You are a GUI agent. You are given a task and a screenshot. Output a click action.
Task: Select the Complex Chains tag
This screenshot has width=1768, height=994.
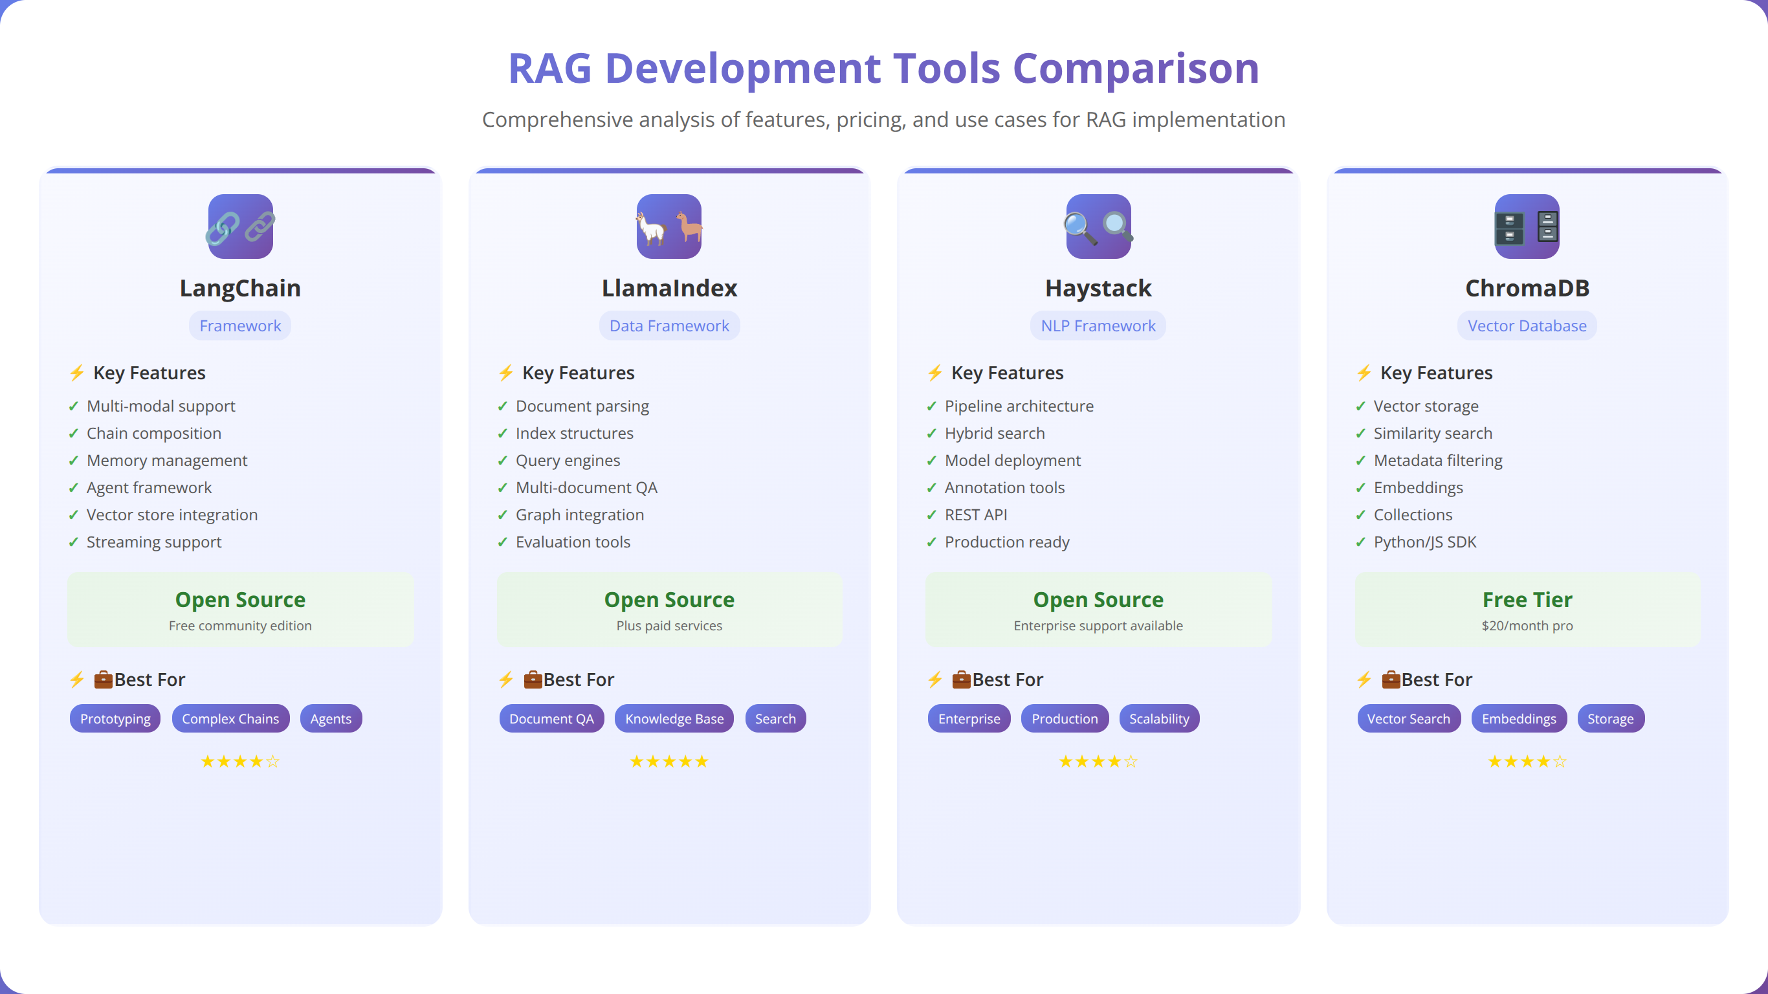(230, 719)
